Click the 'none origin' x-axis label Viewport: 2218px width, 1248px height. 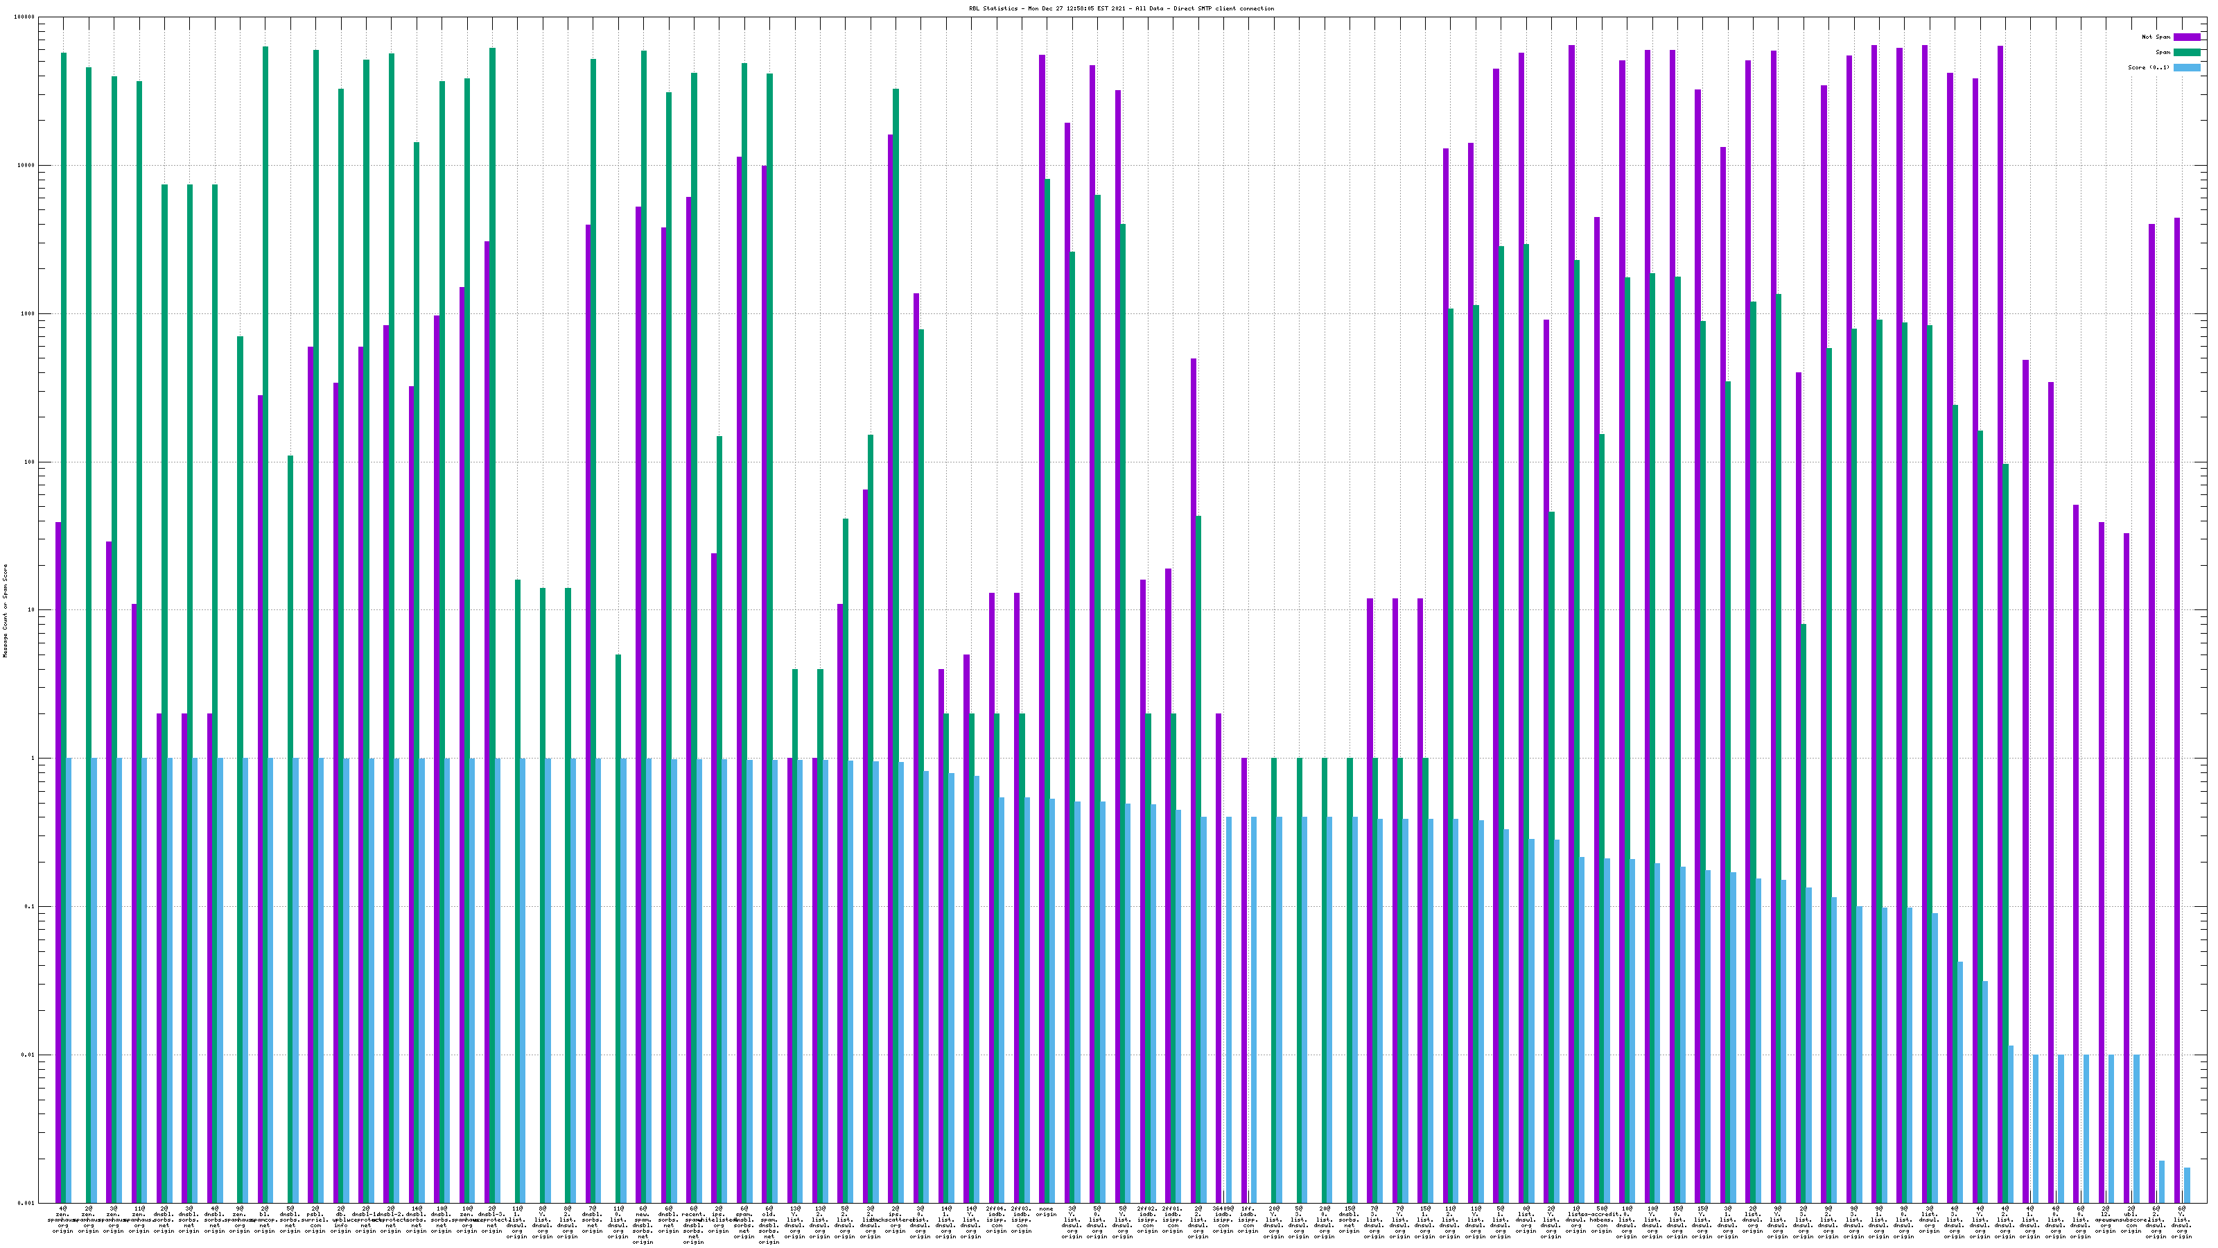pos(1046,1212)
